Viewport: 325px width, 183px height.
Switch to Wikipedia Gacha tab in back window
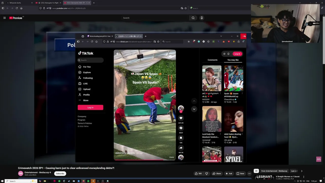[x=20, y=3]
